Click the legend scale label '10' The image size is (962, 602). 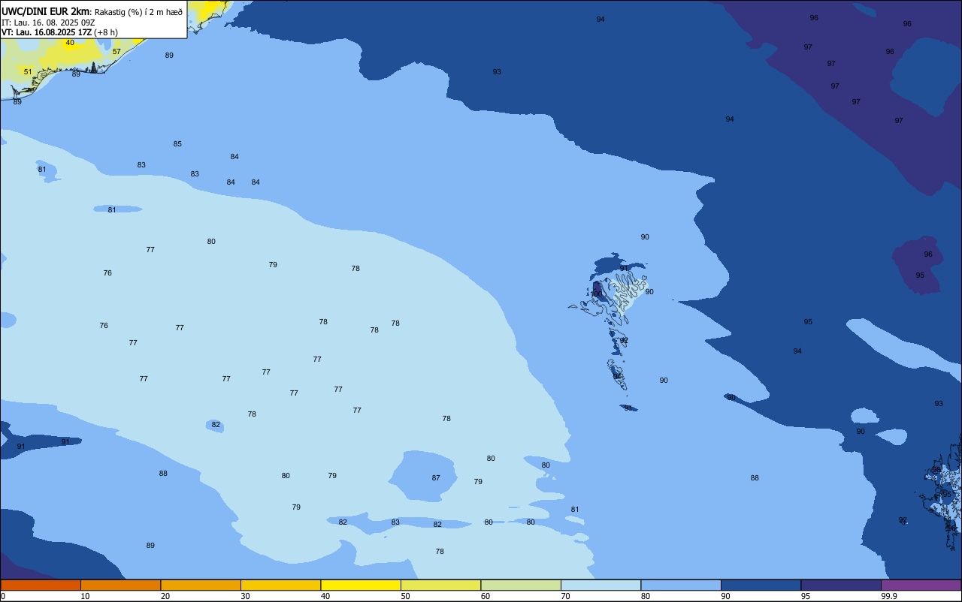click(85, 596)
